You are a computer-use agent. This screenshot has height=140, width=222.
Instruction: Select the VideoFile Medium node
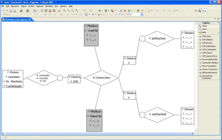[94, 121]
